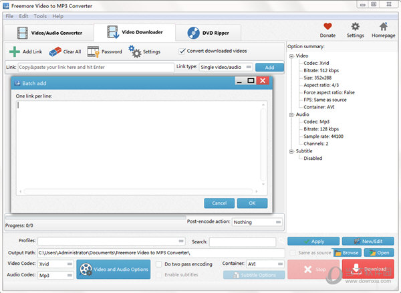Image resolution: width=401 pixels, height=293 pixels.
Task: Close the Batch add dialog
Action: [263, 80]
